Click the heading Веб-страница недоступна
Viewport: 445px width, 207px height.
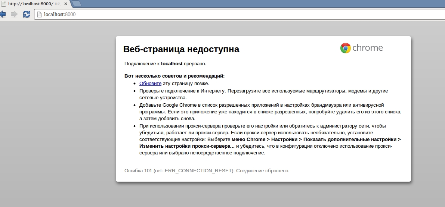(181, 49)
